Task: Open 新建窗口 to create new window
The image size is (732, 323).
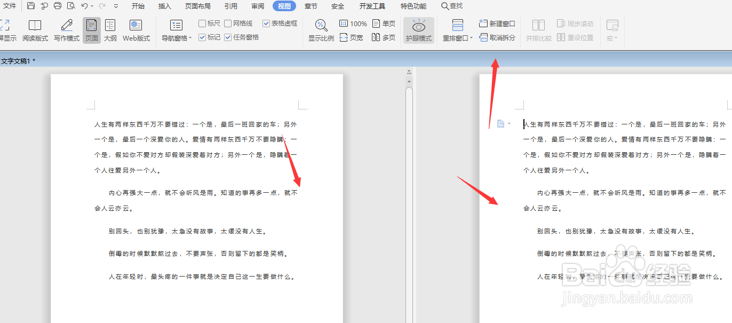Action: click(x=496, y=23)
